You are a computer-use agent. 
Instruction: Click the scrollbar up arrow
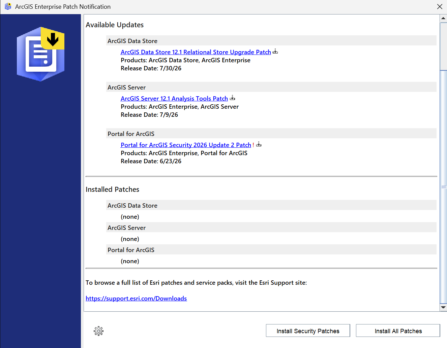coord(444,18)
